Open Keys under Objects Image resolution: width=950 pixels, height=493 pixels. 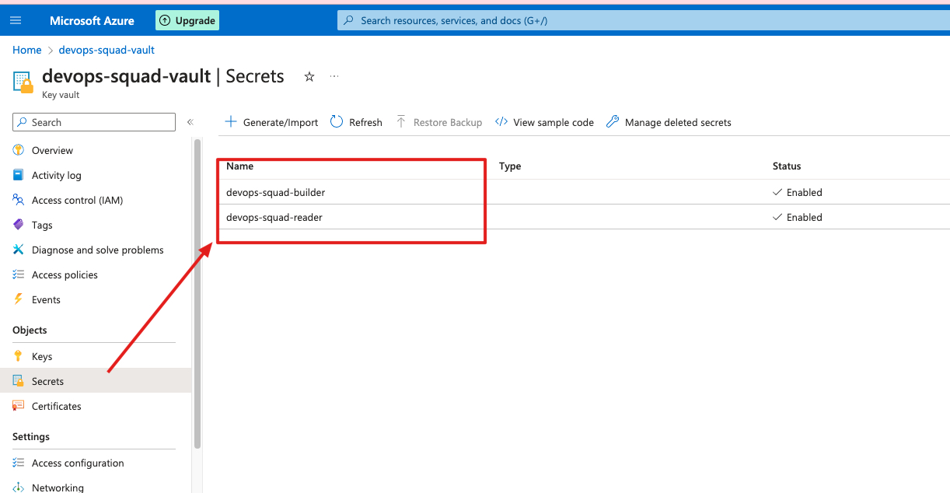coord(41,356)
